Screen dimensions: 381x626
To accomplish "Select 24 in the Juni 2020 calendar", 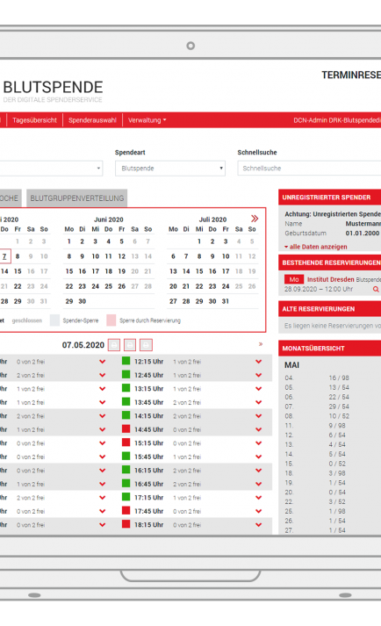I will coord(96,286).
